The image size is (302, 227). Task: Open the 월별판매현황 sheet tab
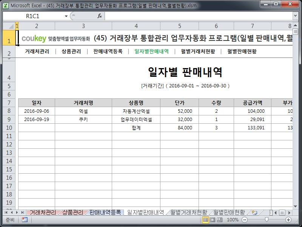click(229, 213)
